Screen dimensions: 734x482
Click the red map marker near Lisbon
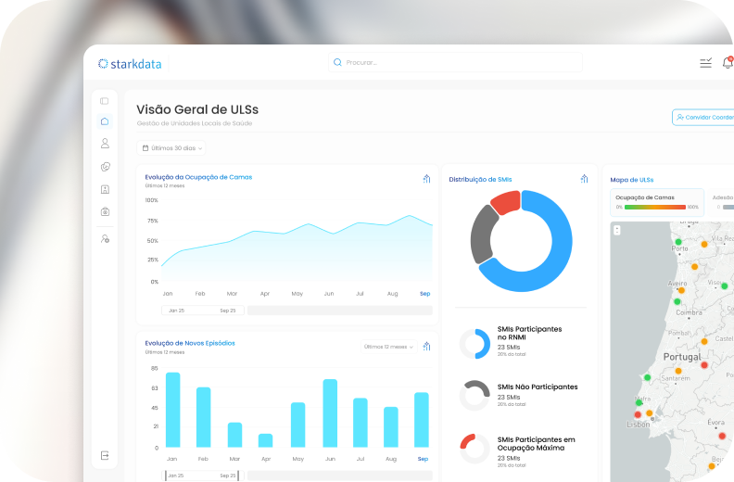(638, 414)
